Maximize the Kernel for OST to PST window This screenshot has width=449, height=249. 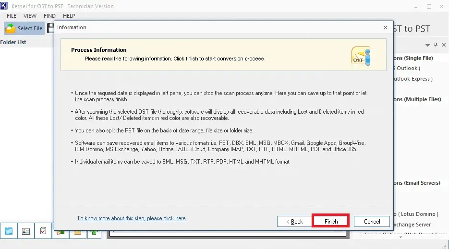tap(429, 6)
